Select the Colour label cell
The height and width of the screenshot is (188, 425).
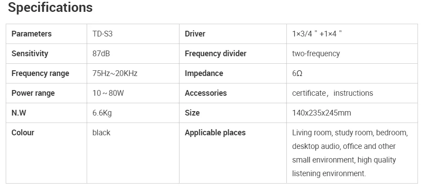[23, 133]
